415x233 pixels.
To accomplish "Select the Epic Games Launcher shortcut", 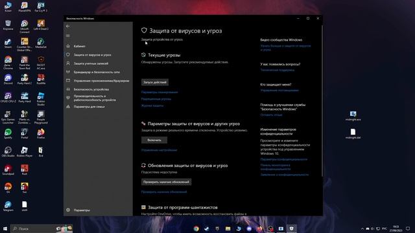I will [x=8, y=117].
